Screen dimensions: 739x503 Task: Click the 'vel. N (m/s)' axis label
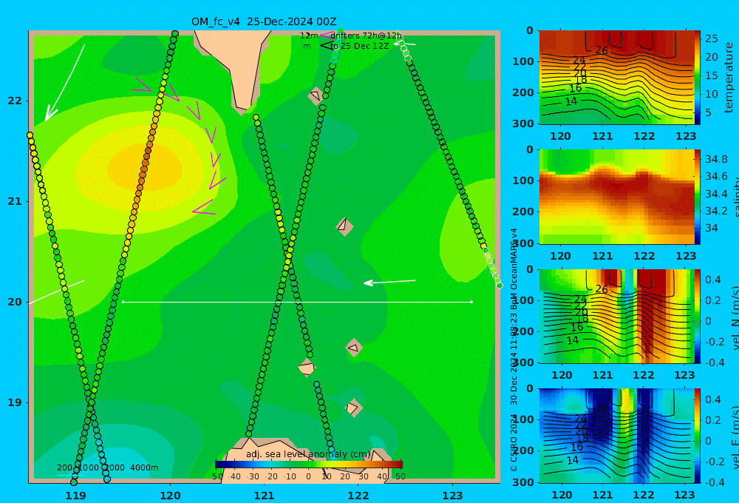click(735, 317)
